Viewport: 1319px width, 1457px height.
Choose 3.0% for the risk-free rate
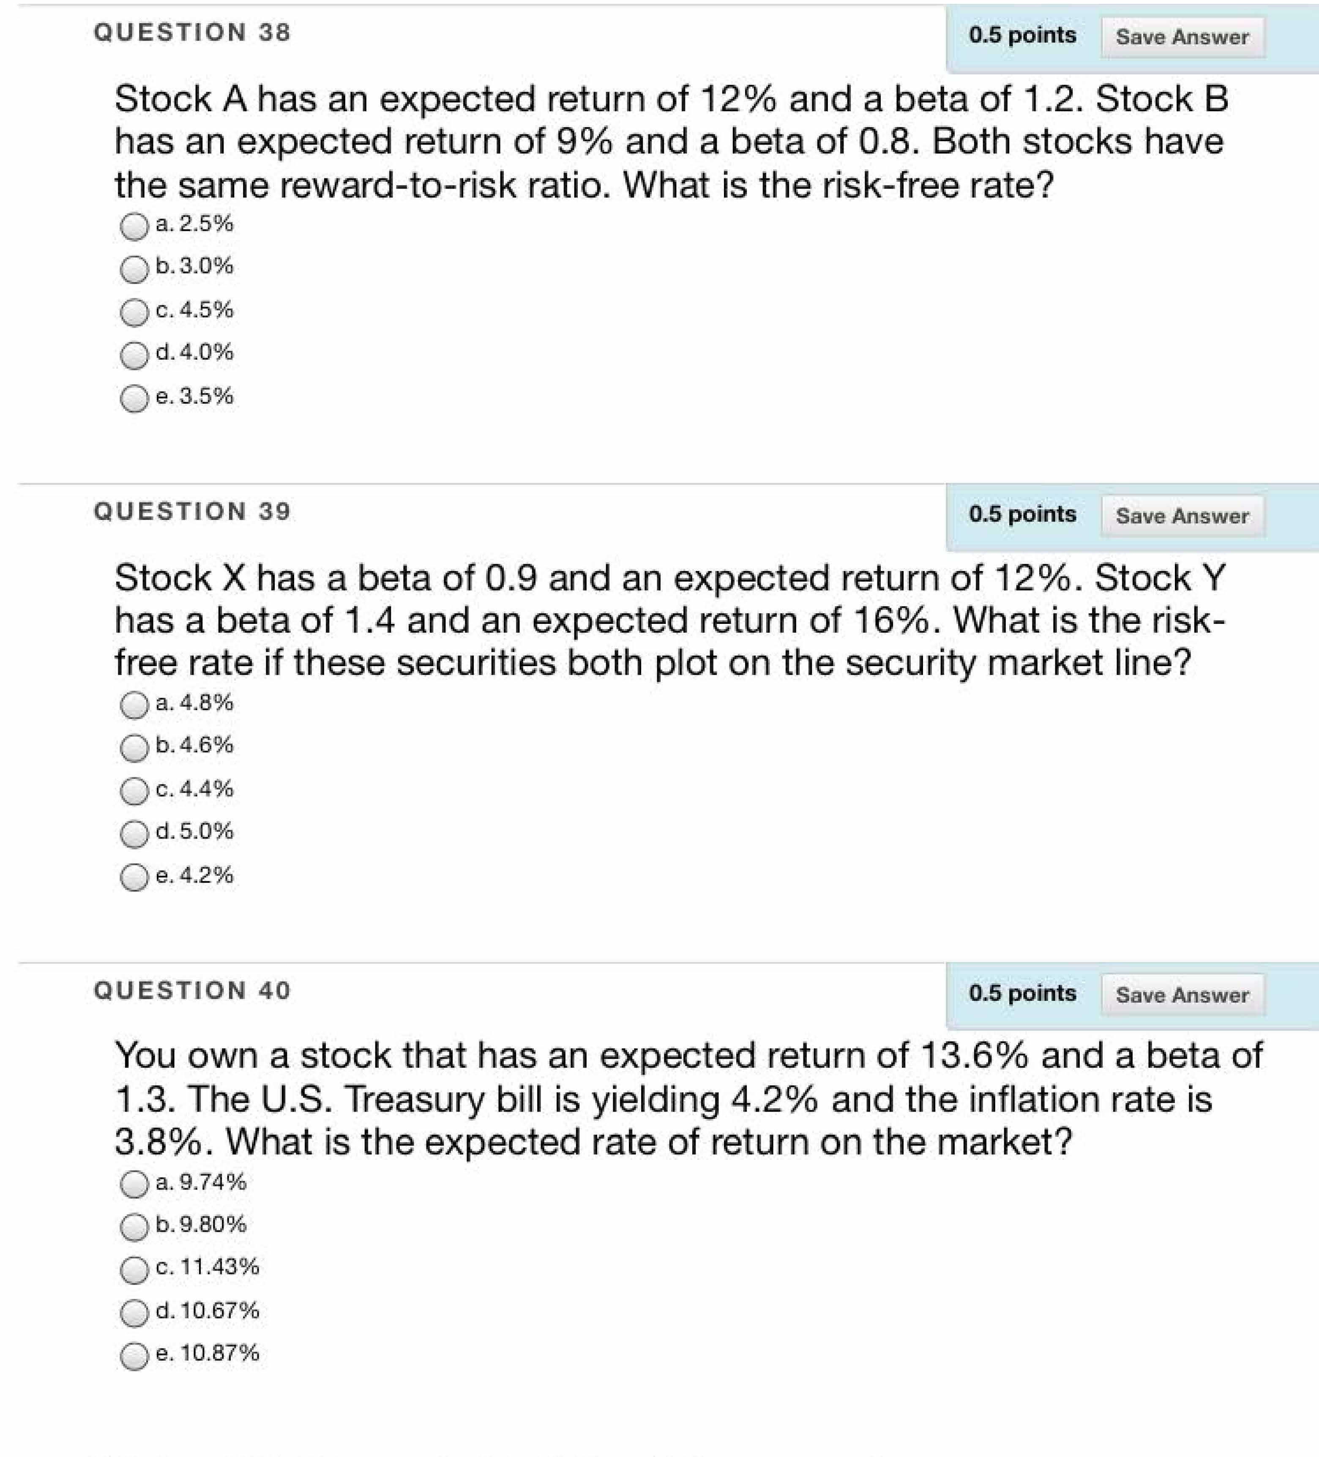pos(134,269)
